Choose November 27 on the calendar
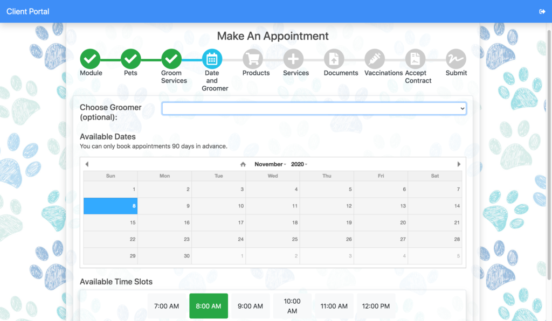552x321 pixels. [381, 239]
